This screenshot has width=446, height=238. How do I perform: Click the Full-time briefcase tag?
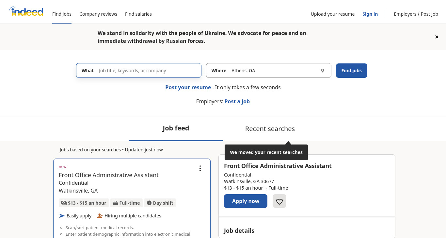tap(127, 203)
